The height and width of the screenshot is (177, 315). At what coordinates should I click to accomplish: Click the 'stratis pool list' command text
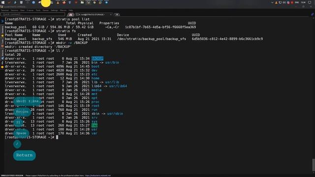pos(73,19)
